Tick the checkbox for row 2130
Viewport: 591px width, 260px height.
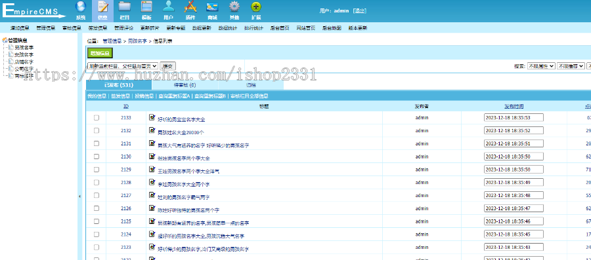(97, 157)
